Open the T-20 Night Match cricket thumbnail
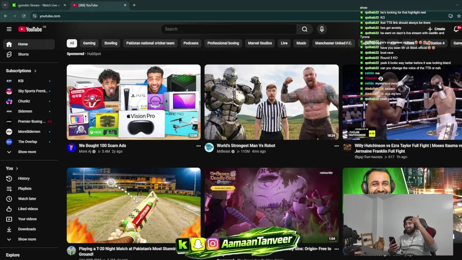This screenshot has height=260, width=462. [x=134, y=205]
